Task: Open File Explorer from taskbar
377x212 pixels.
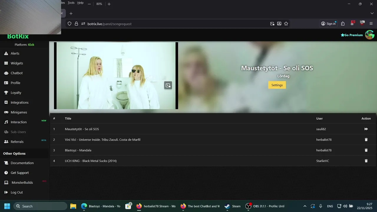Action: click(73, 206)
